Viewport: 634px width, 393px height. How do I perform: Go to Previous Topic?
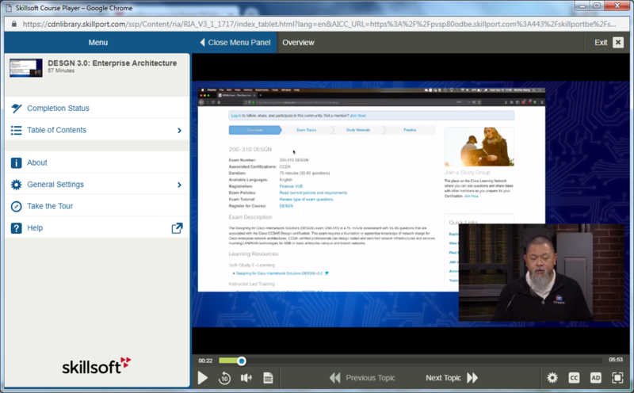point(362,378)
